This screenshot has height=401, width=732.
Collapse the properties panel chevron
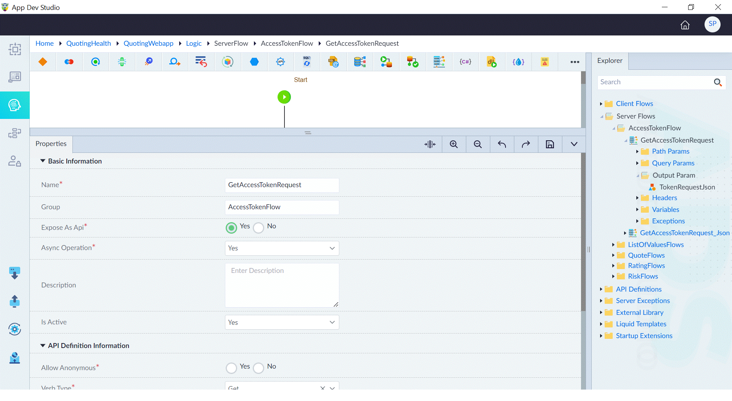coord(574,144)
